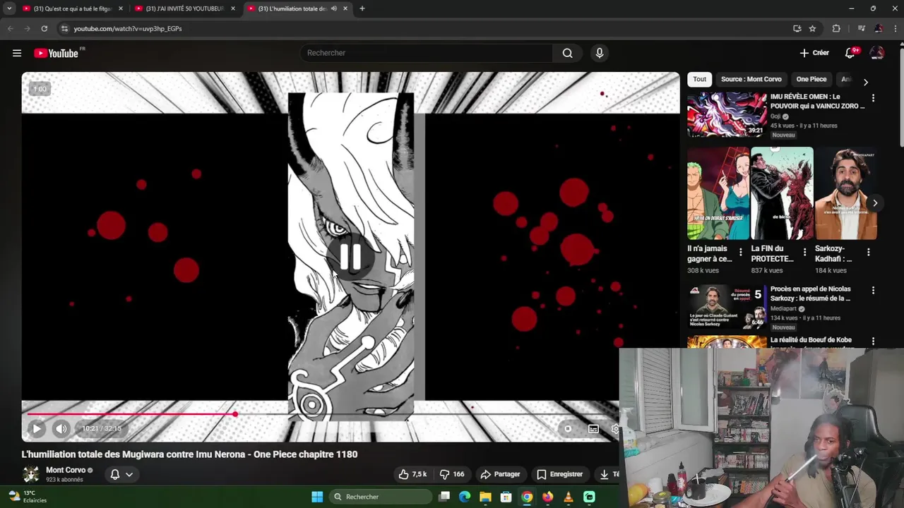Open the Procès en appel de Nicolas Sarkozy video
This screenshot has width=904, height=508.
pos(811,294)
